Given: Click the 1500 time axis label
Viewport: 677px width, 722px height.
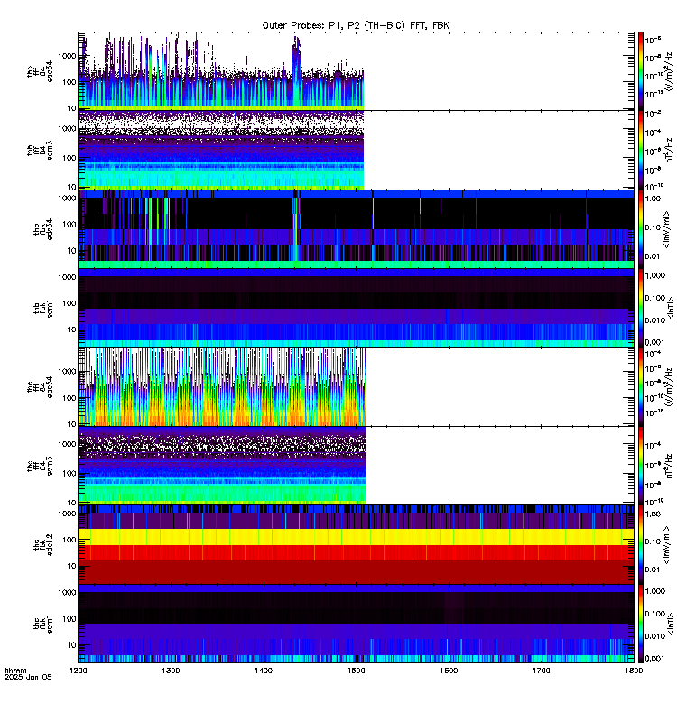Looking at the screenshot, I should tap(356, 671).
